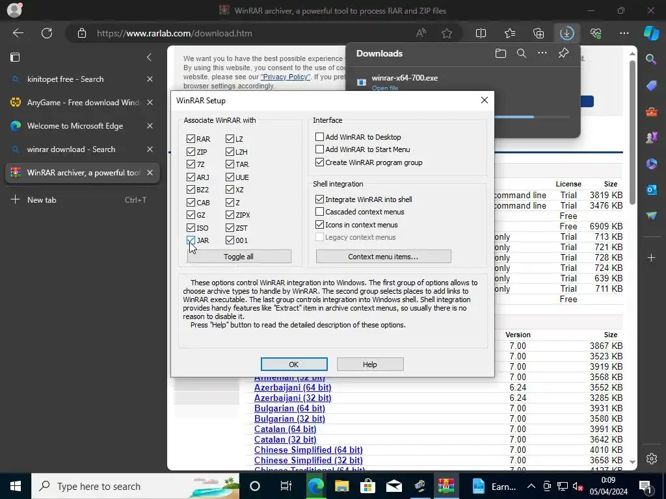The width and height of the screenshot is (666, 499).
Task: Search downloads with magnifier icon
Action: pyautogui.click(x=521, y=53)
